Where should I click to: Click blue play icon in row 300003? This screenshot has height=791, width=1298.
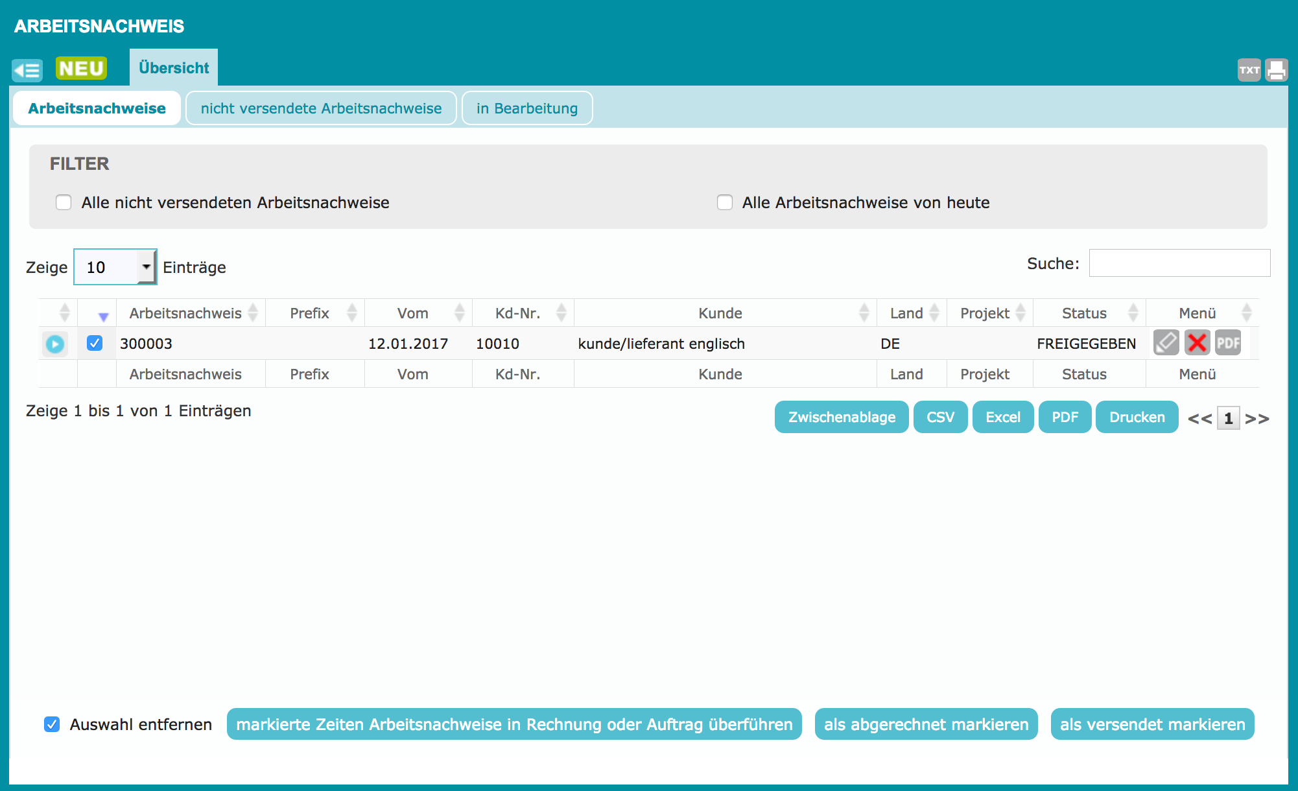(x=55, y=344)
